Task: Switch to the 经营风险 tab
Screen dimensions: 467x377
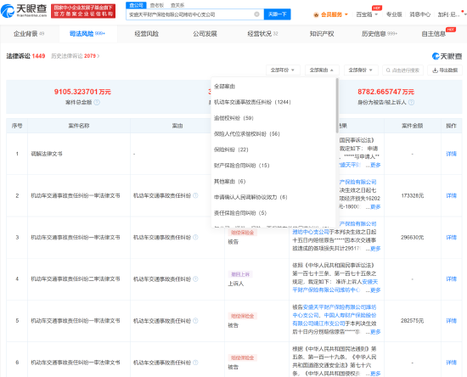Action: [147, 34]
